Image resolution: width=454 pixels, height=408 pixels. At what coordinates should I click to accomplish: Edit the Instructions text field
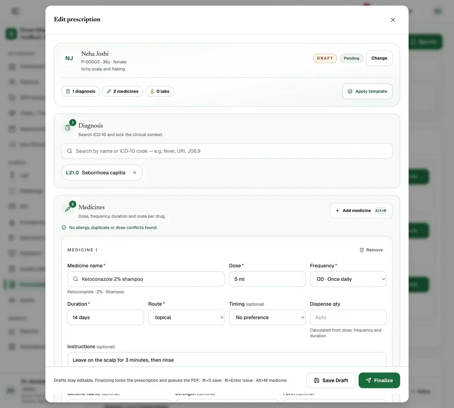[227, 360]
